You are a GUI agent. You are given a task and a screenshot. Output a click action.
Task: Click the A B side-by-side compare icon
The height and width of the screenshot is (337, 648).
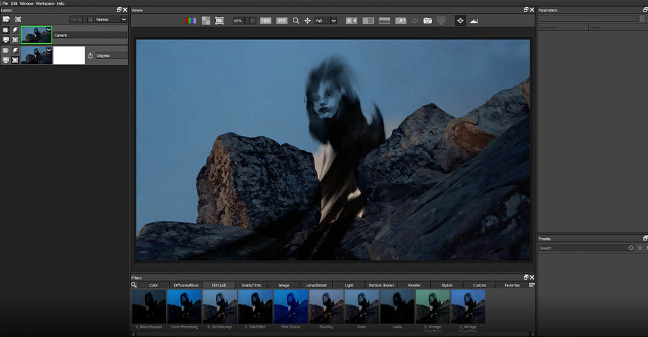coord(352,21)
